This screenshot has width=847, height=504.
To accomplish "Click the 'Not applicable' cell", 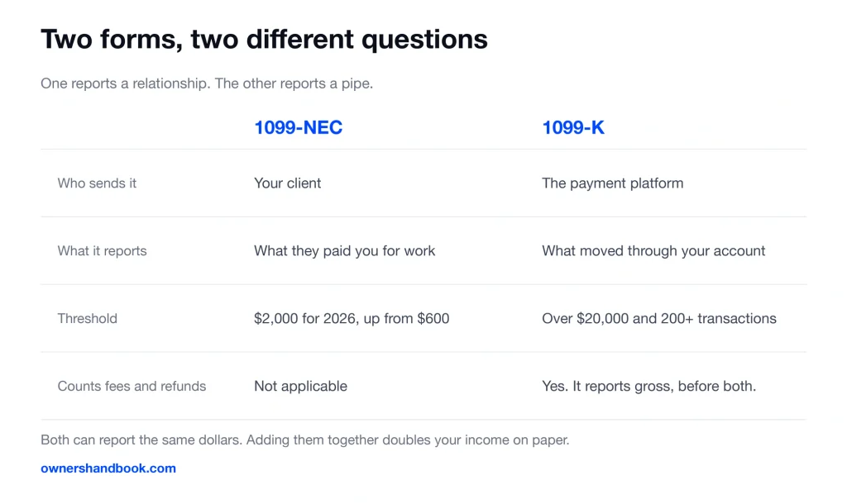I will click(300, 387).
